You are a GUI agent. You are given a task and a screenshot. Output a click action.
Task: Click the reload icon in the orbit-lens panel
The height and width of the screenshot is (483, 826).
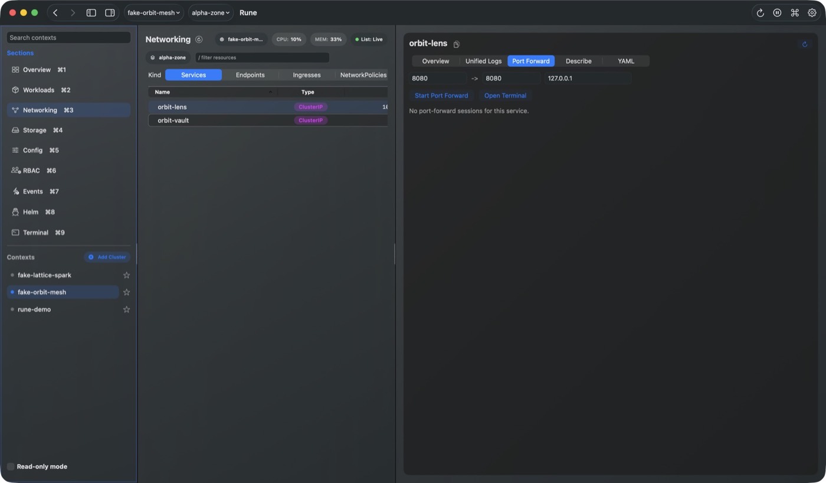(x=804, y=44)
